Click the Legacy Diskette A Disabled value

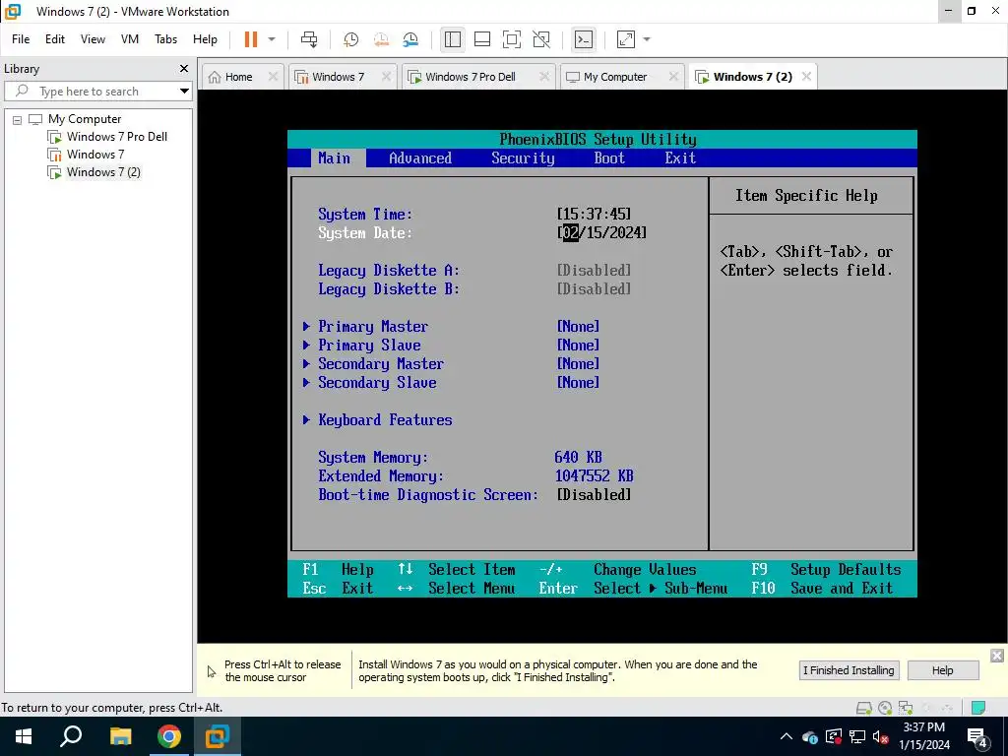pos(594,270)
